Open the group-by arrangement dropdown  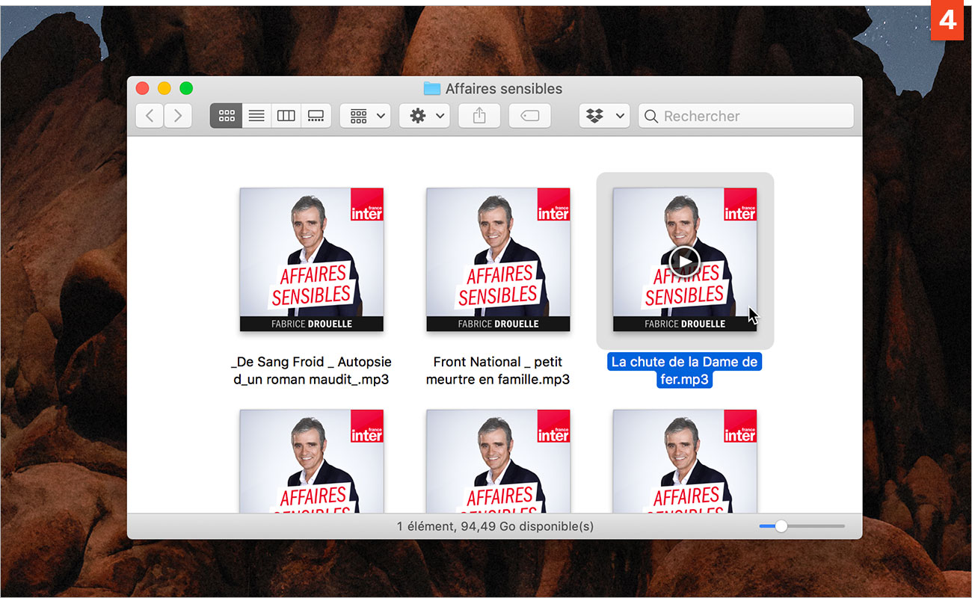coord(366,116)
